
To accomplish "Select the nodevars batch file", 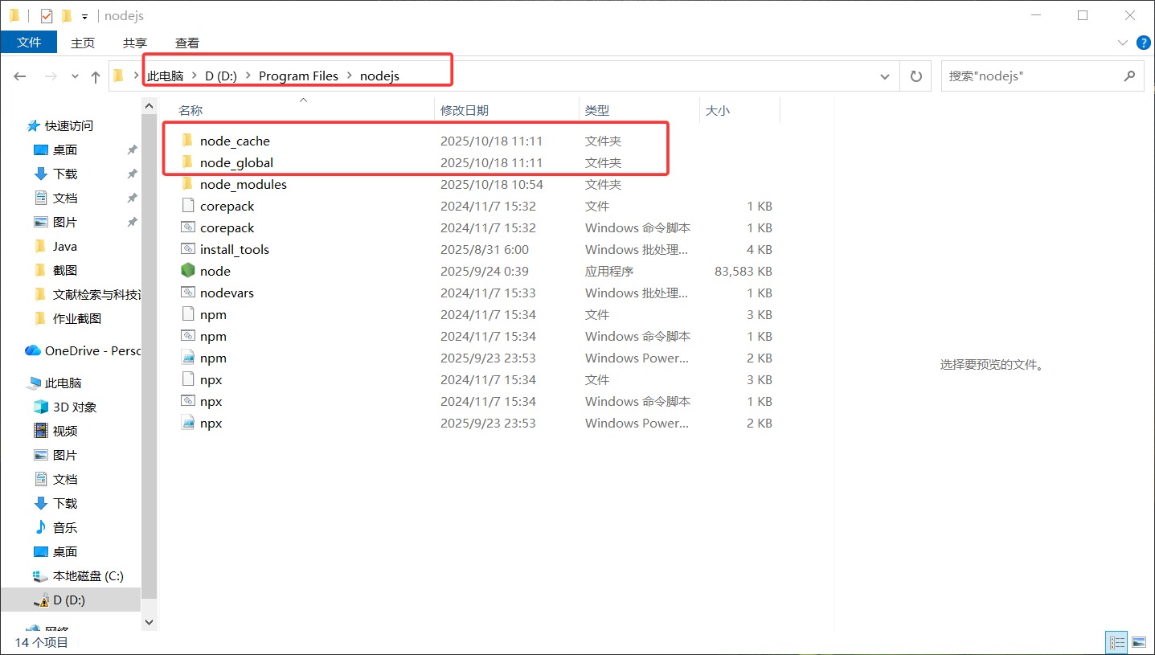I will (x=227, y=293).
